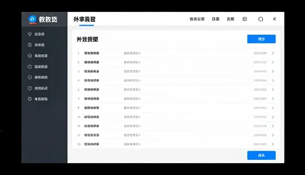Open row numbered 3 via its chevron arrow
Image resolution: width=305 pixels, height=175 pixels.
[x=273, y=71]
